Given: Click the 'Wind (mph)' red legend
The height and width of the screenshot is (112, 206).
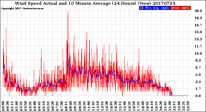Looking at the screenshot, I should 181,8.
